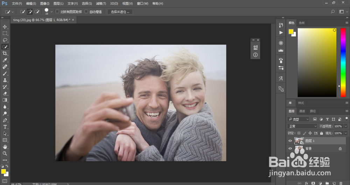
Task: Open Color panel options menu
Action: point(346,23)
